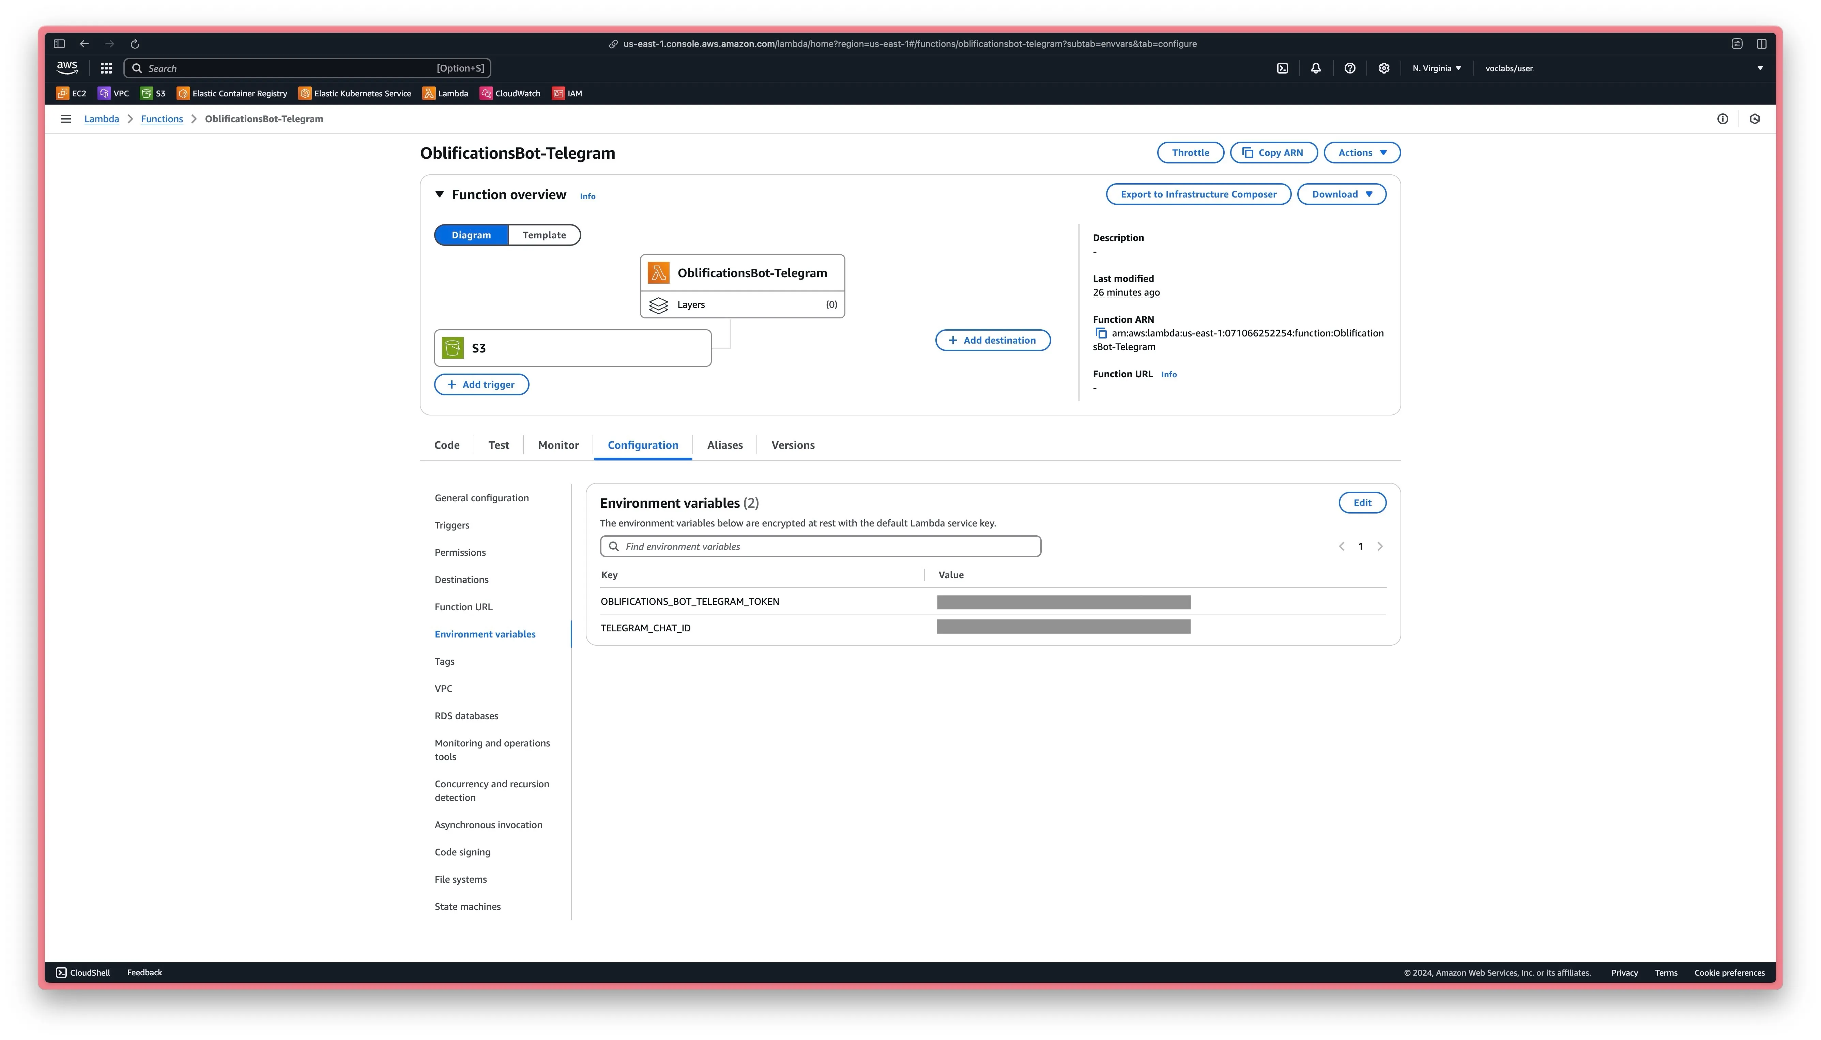Open the N. Virginia region selector
The width and height of the screenshot is (1821, 1040).
coord(1437,68)
